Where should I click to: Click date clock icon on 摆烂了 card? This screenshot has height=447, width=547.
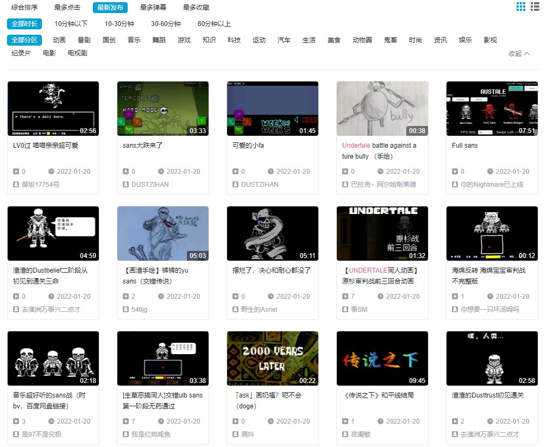[271, 296]
